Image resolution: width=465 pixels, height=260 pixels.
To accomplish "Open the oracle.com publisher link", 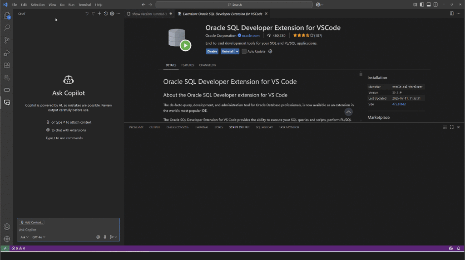I will click(251, 35).
